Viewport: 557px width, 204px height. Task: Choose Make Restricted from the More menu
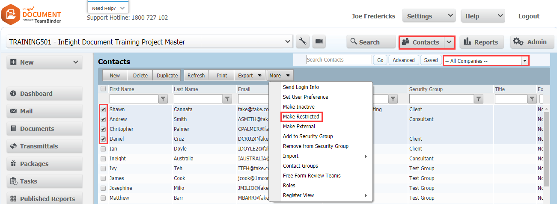tap(301, 117)
